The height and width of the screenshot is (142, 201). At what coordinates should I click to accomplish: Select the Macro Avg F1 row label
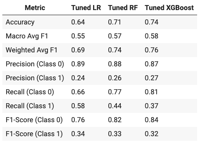click(27, 36)
